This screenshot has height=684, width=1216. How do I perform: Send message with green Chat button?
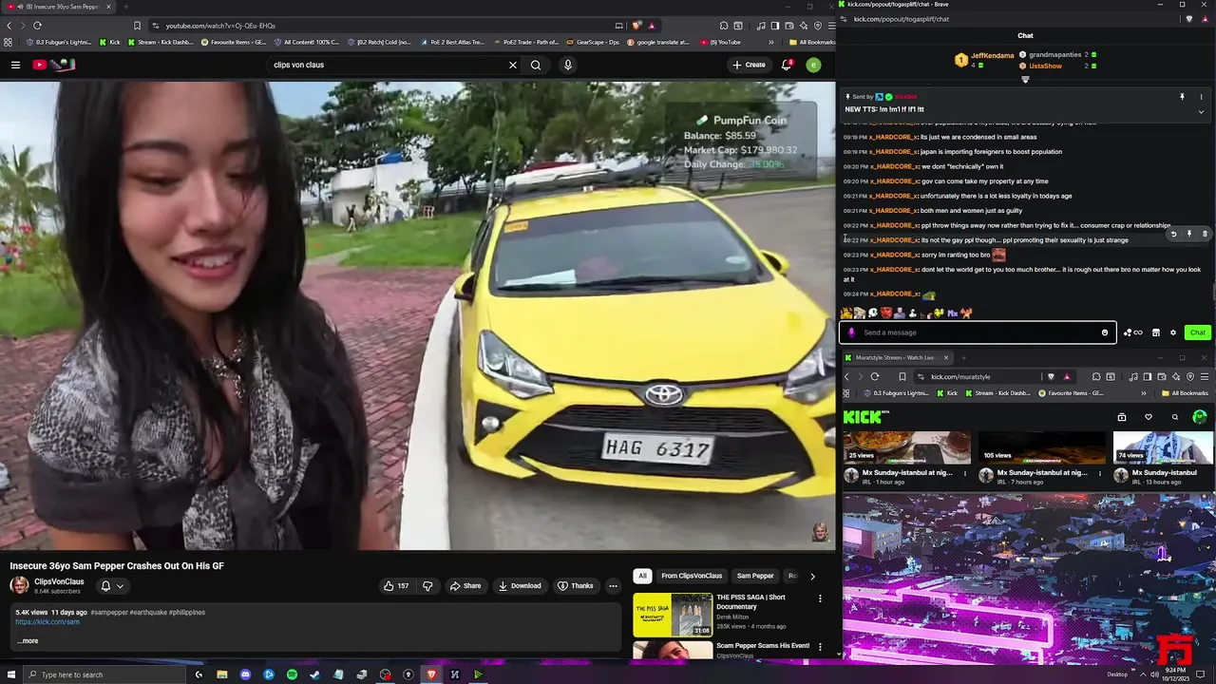[x=1198, y=332]
